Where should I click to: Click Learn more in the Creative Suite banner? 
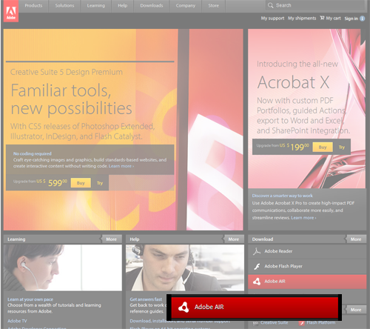pyautogui.click(x=121, y=166)
